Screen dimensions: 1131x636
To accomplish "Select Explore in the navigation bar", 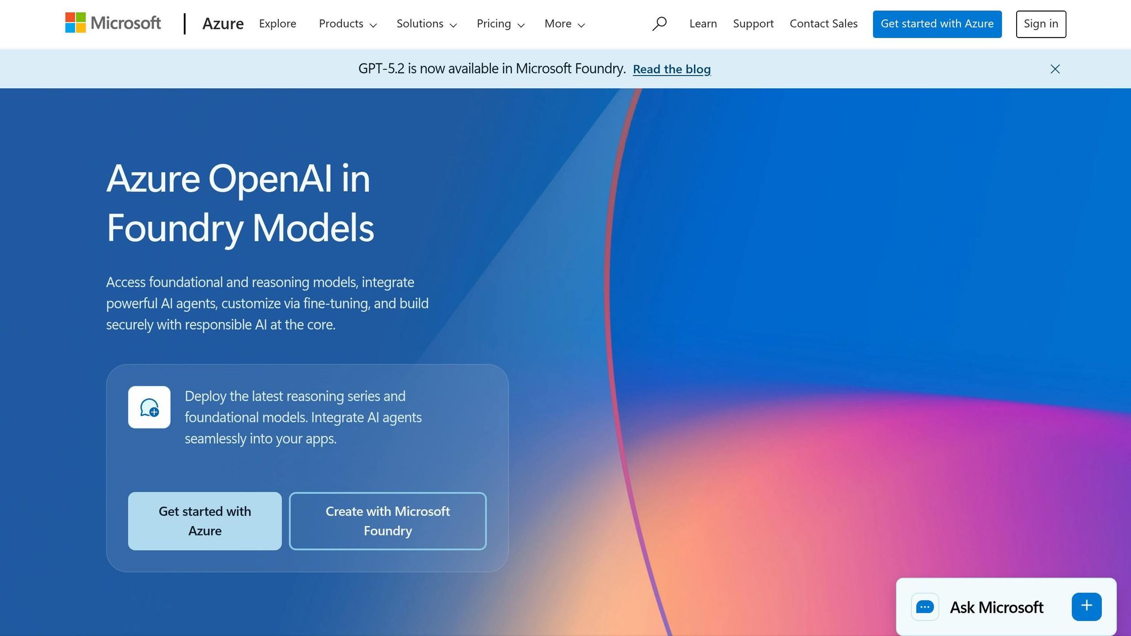I will [278, 24].
